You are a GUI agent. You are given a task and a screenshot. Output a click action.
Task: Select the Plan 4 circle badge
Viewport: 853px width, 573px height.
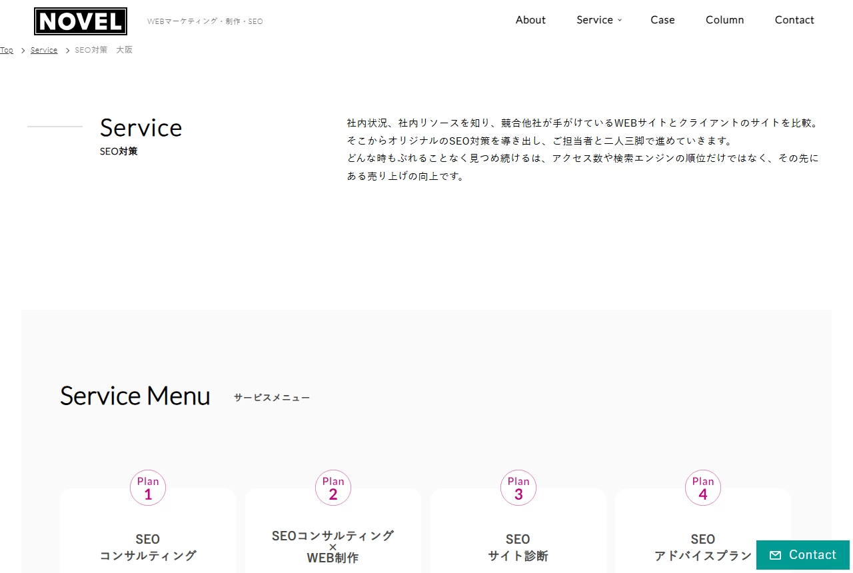[703, 488]
